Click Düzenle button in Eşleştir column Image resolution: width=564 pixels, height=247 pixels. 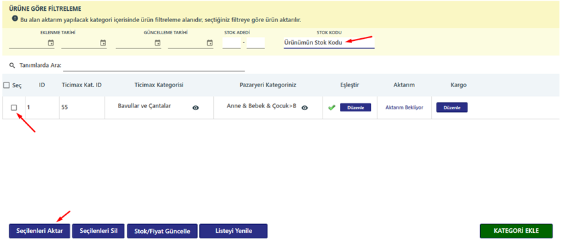pos(355,107)
